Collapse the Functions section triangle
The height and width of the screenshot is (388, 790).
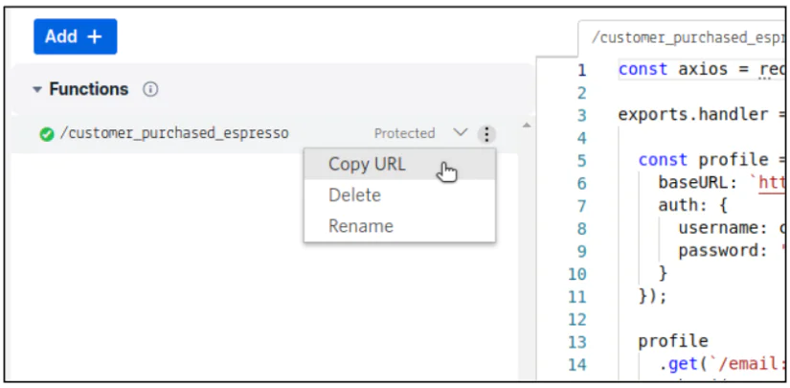pos(37,89)
